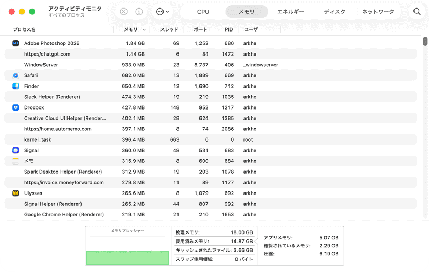Select the https://chatgpt.com process row

point(211,54)
